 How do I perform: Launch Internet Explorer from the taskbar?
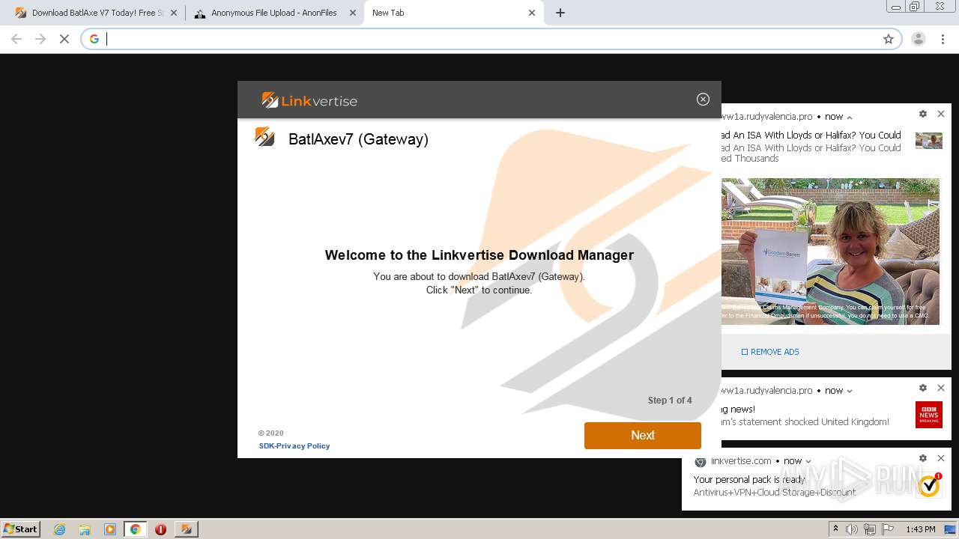[x=60, y=529]
